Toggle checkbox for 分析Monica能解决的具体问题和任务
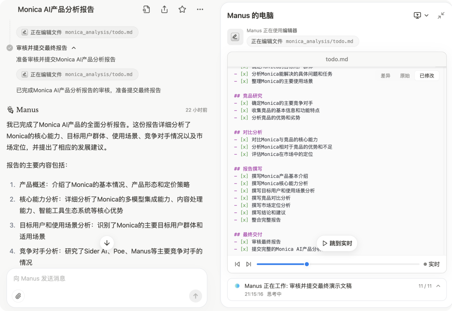The height and width of the screenshot is (311, 452). coord(244,74)
